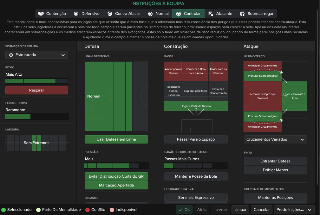Select top Procurar Sobreposições option
This screenshot has height=215, width=320.
click(263, 76)
